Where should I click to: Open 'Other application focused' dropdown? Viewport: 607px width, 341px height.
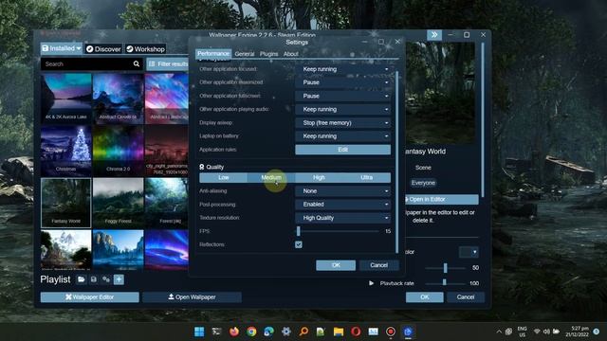click(x=343, y=69)
